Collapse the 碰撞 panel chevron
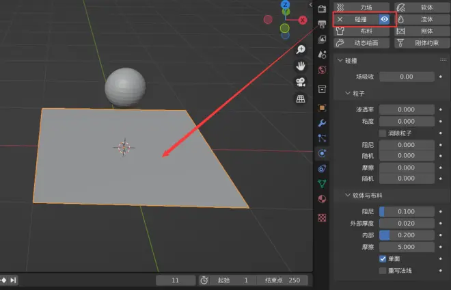451x290 pixels. click(x=340, y=60)
